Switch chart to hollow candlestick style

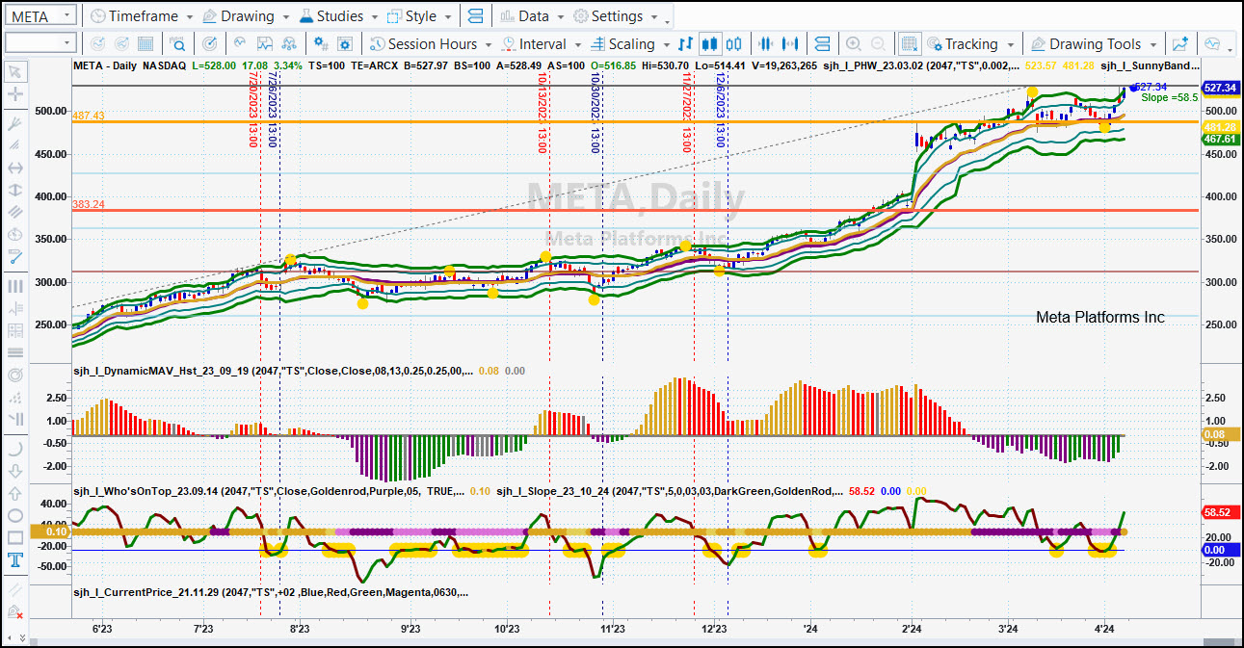pyautogui.click(x=734, y=44)
